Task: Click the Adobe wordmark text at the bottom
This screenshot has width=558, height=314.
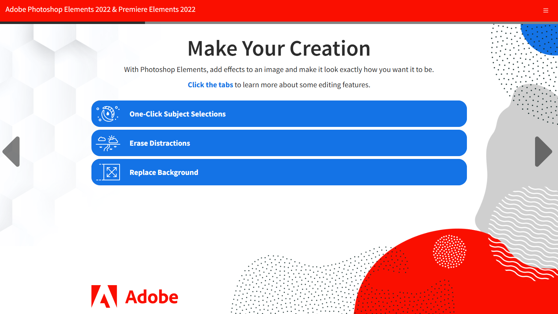Action: 152,297
